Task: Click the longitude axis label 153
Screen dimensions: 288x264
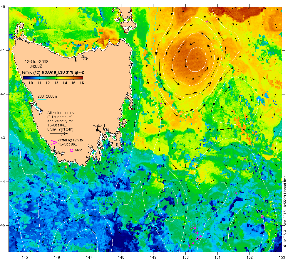Action: click(282, 258)
